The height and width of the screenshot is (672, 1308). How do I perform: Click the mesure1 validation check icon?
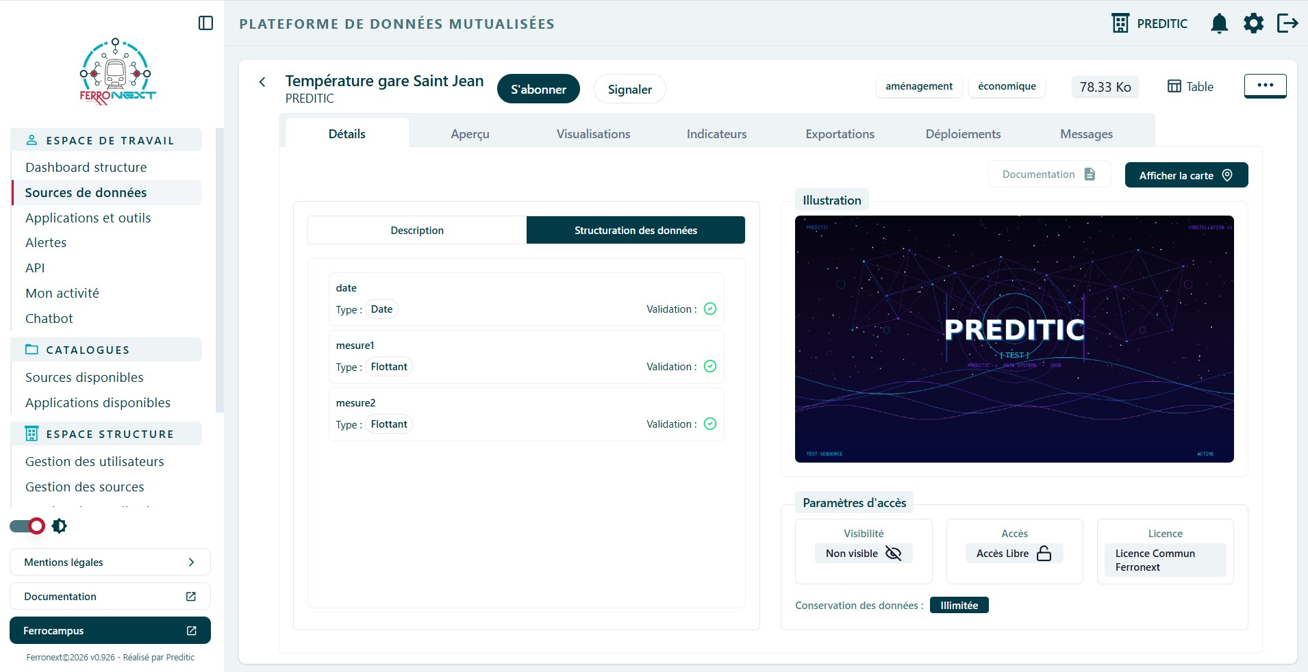[x=710, y=366]
